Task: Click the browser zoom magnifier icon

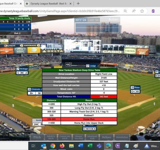Action: point(125,11)
